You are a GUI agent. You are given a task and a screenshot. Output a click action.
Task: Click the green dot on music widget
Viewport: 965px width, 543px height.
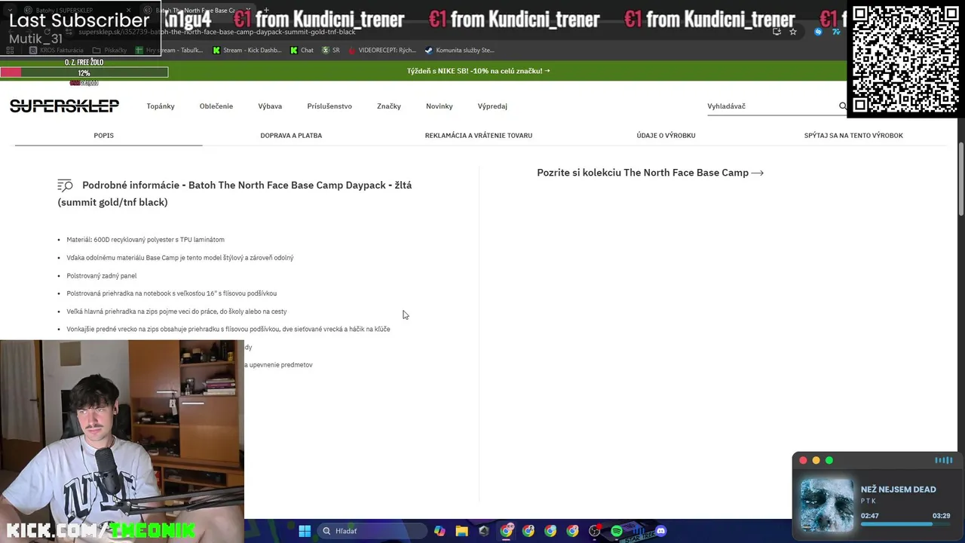click(x=829, y=460)
